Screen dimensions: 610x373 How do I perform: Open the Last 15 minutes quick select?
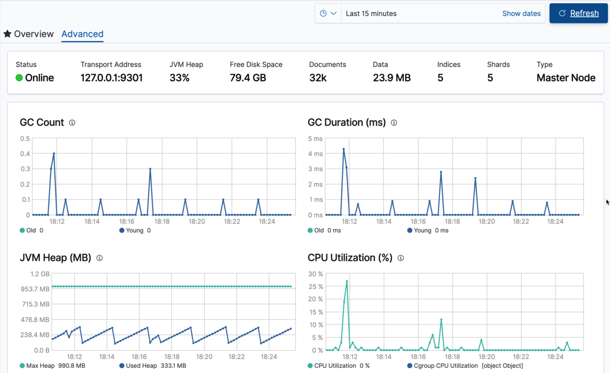371,13
